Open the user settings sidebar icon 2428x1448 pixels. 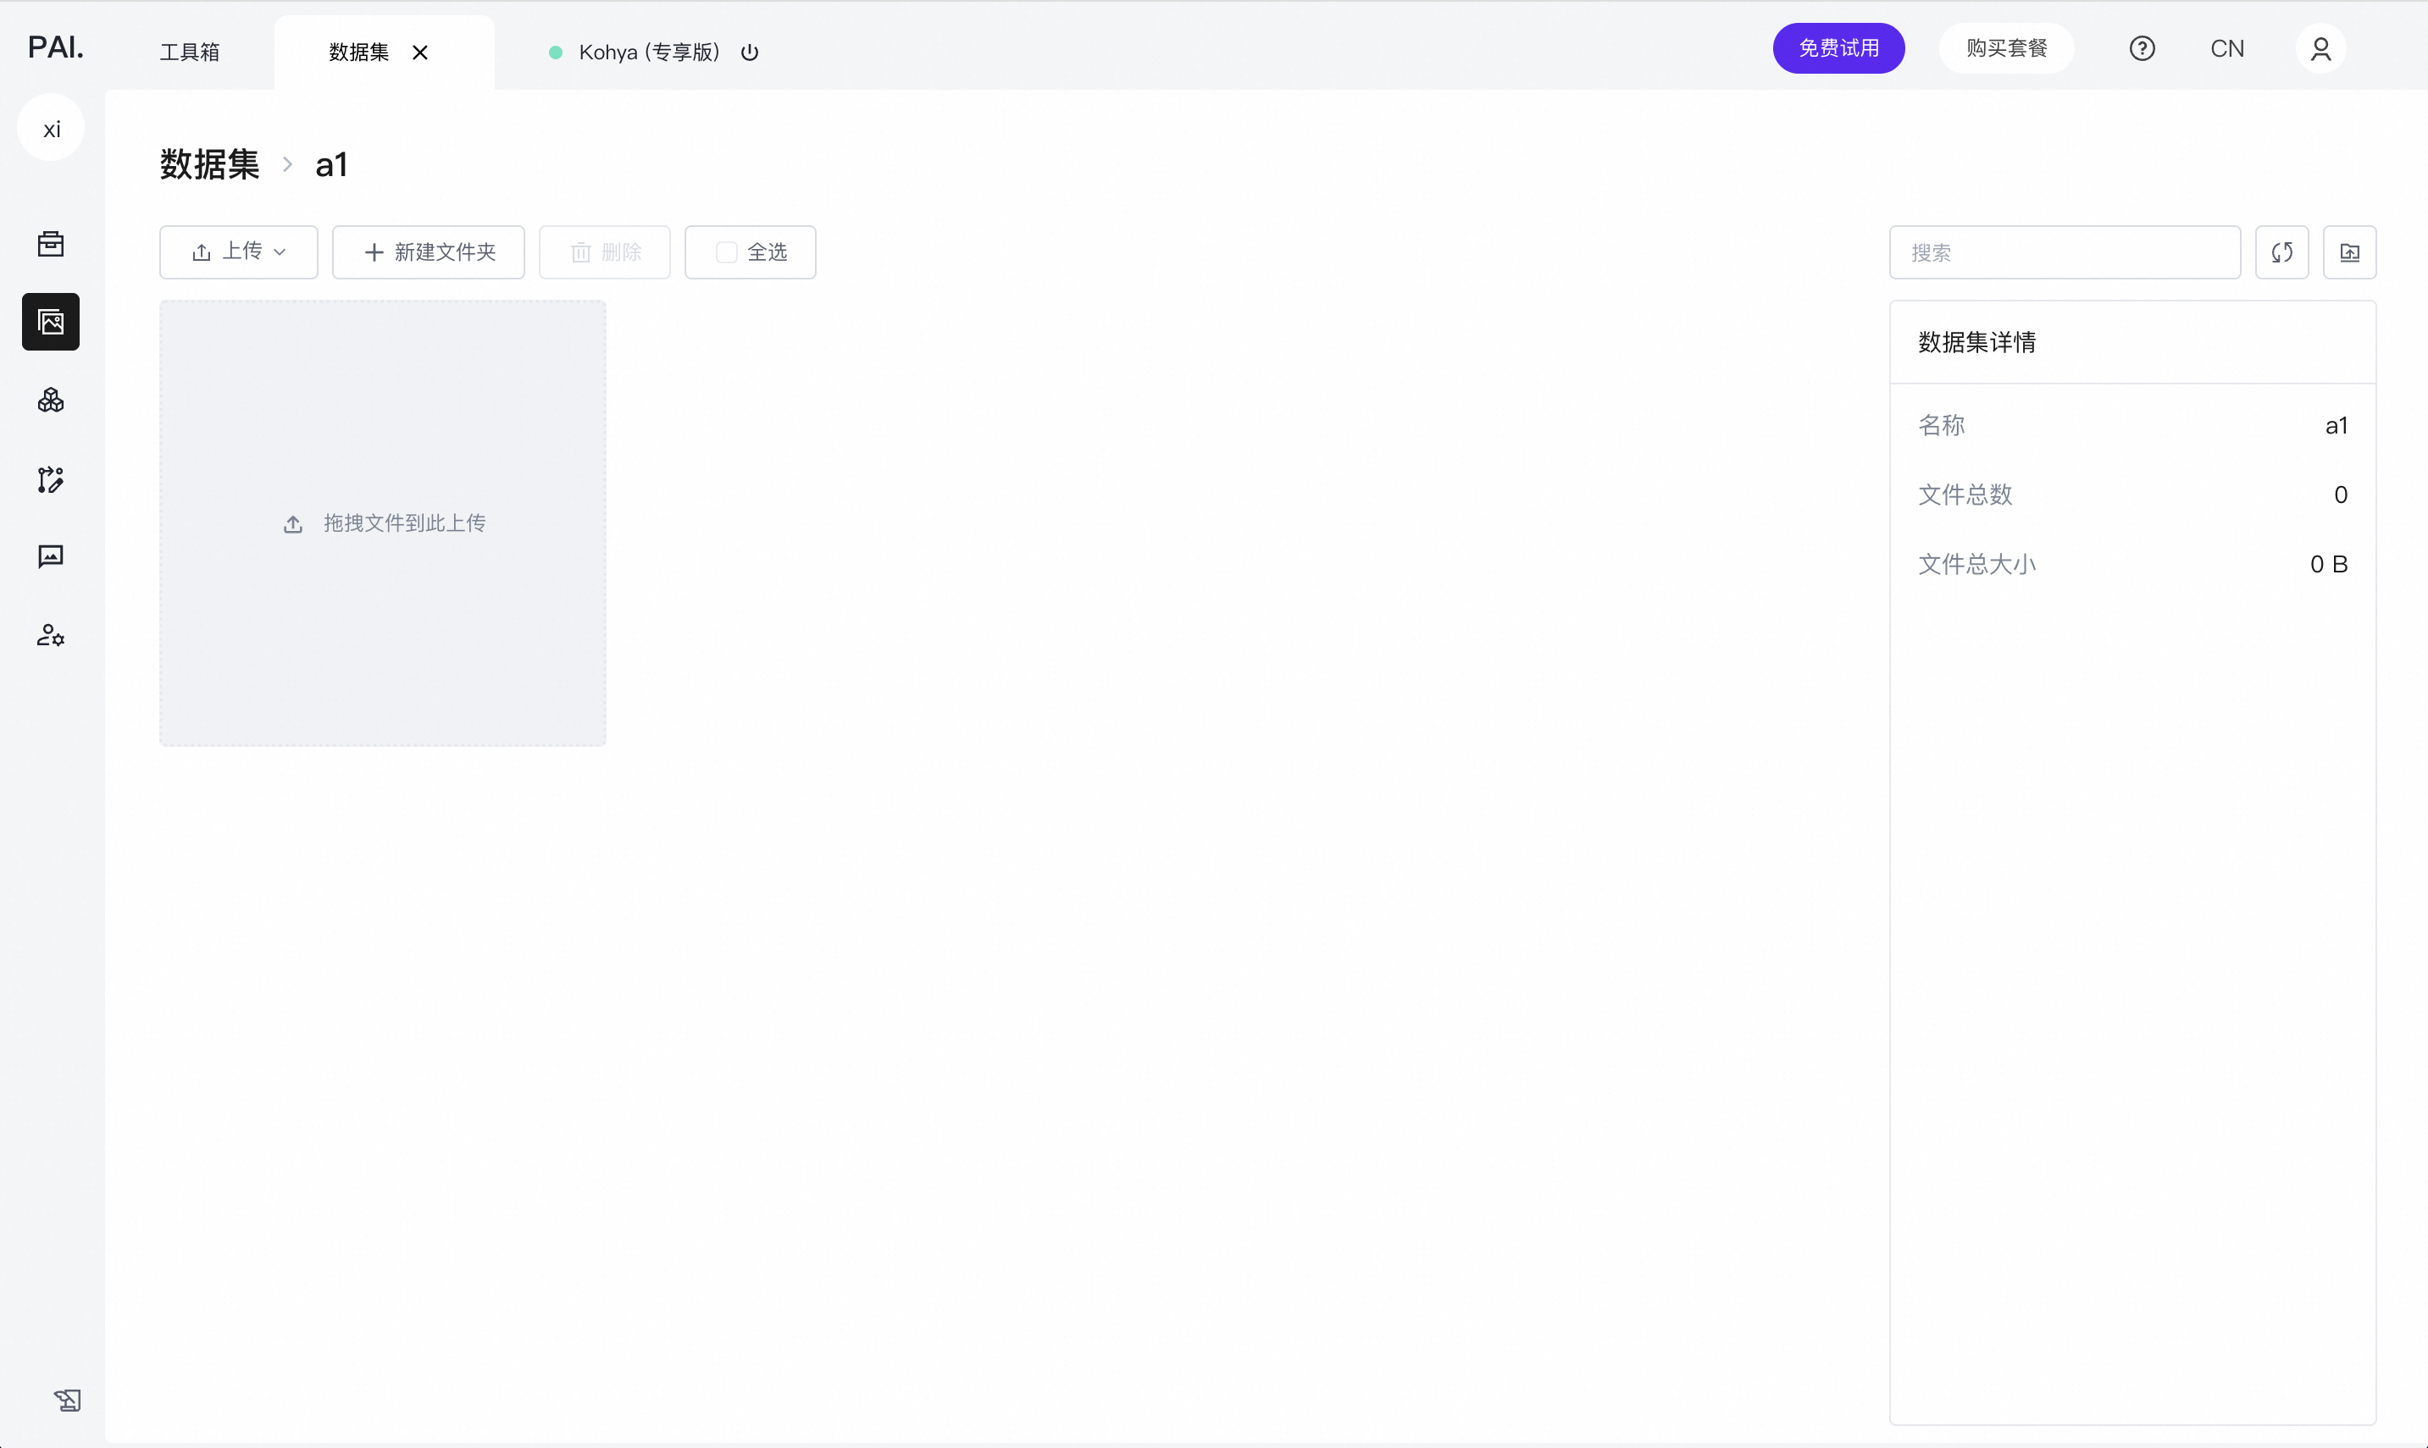[x=51, y=635]
